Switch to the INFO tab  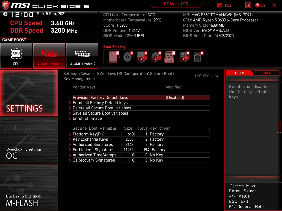(x=267, y=73)
